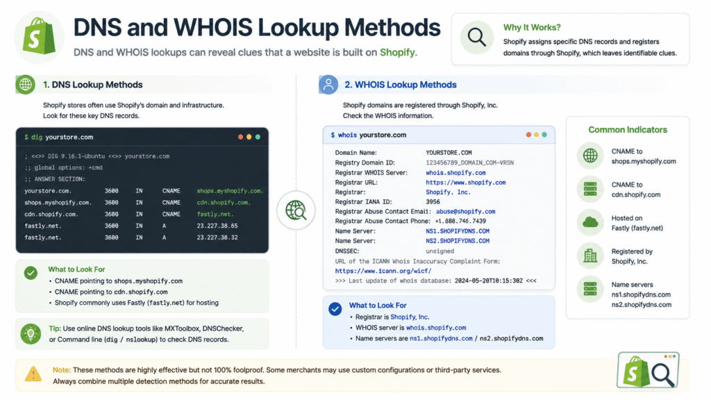Click green fastly.net. CNAME target in dig output
711x400 pixels.
(x=215, y=214)
